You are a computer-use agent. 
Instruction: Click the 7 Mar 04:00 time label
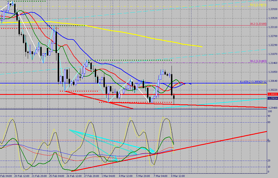coord(161,176)
